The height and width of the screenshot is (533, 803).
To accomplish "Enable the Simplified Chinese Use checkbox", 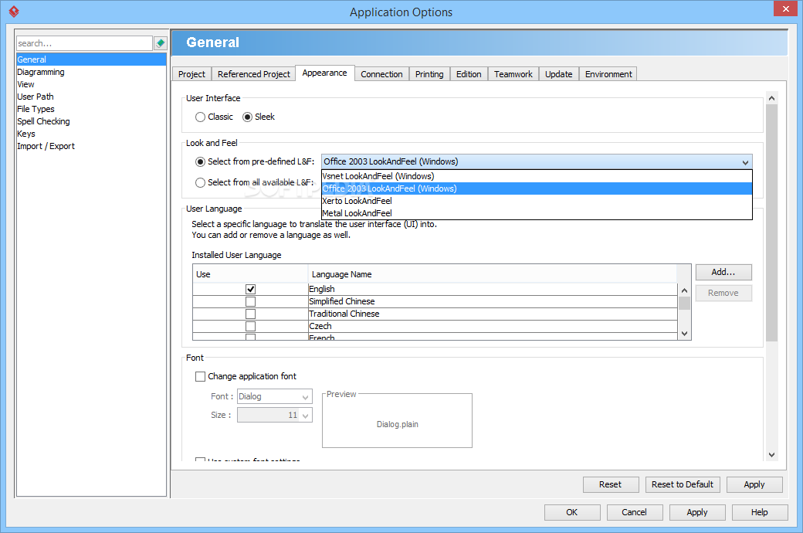I will (x=250, y=301).
